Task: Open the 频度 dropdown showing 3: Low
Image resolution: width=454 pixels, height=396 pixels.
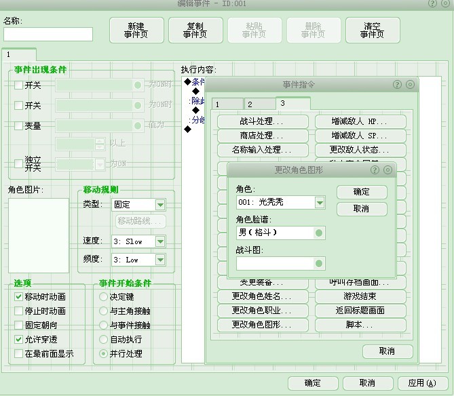Action: coord(160,260)
